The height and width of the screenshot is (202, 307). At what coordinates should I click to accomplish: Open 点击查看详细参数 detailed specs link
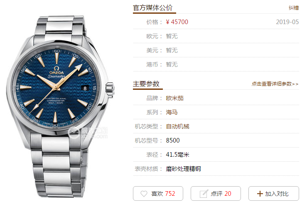point(275,84)
